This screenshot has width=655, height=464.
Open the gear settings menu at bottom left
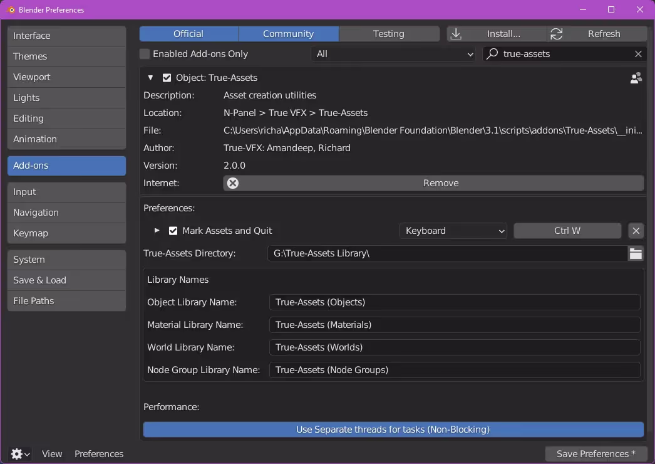coord(20,453)
